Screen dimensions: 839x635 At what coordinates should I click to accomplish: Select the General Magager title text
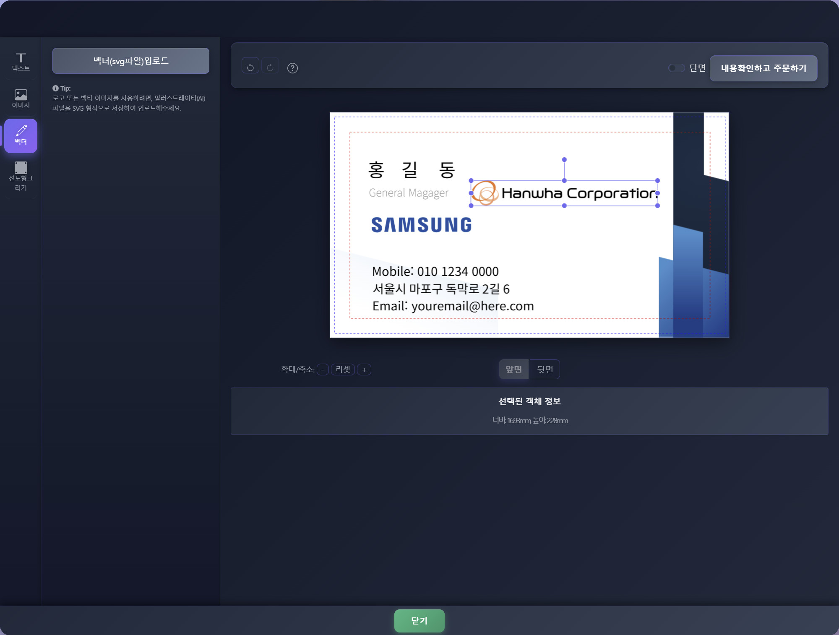pos(409,193)
